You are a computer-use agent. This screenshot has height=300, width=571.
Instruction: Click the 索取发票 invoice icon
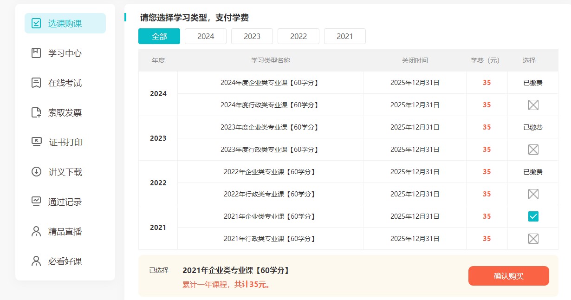(36, 112)
